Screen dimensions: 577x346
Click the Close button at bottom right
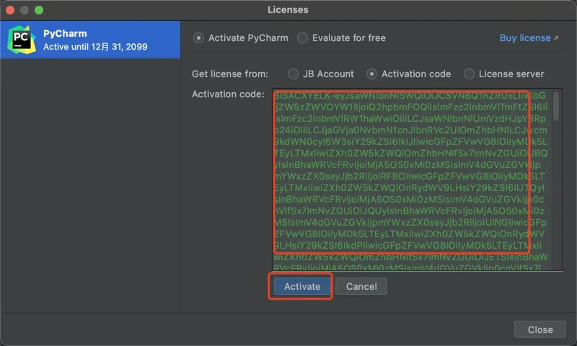tap(540, 329)
